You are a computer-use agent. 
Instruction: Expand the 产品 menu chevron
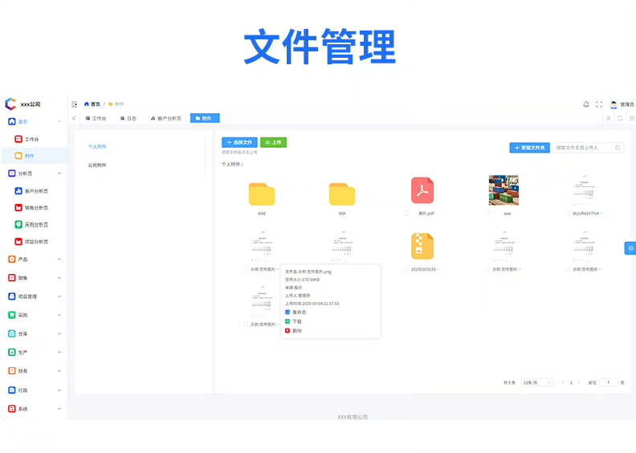coord(59,259)
